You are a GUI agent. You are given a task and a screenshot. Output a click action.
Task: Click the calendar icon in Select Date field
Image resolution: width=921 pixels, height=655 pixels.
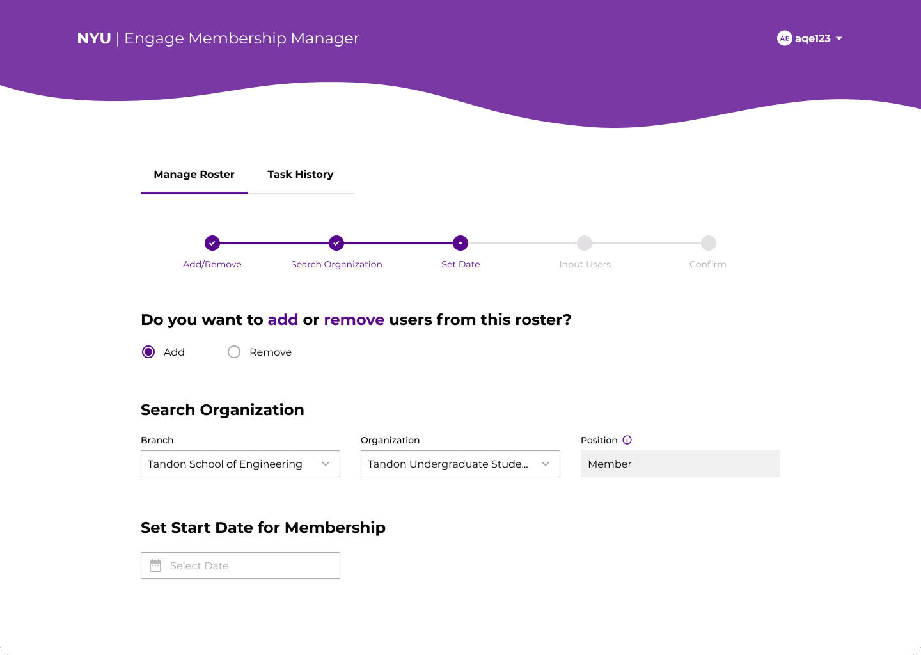tap(155, 565)
